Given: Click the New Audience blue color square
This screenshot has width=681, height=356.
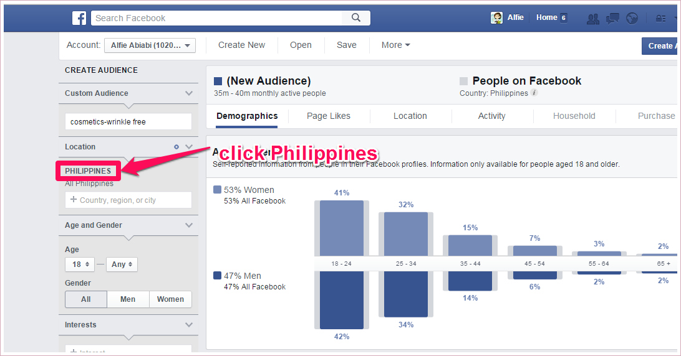Looking at the screenshot, I should pos(218,81).
